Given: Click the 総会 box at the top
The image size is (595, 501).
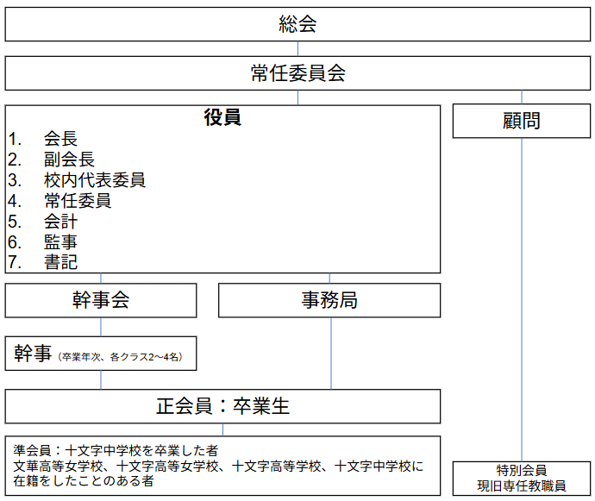Looking at the screenshot, I should pos(297,24).
